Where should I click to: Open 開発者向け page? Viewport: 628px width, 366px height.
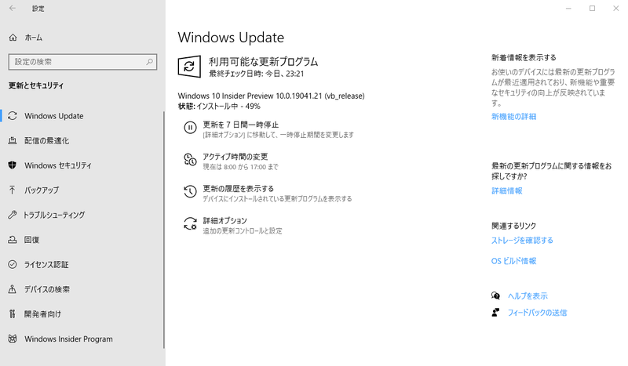(x=43, y=314)
